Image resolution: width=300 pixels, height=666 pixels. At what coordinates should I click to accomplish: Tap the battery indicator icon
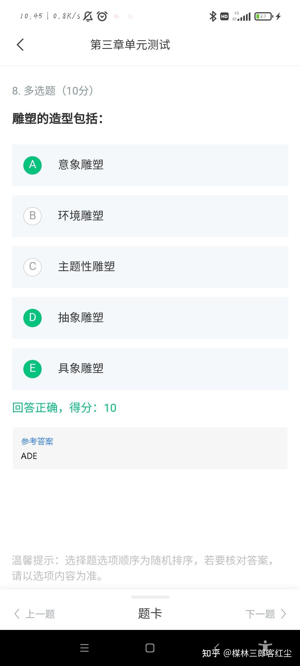click(x=264, y=16)
